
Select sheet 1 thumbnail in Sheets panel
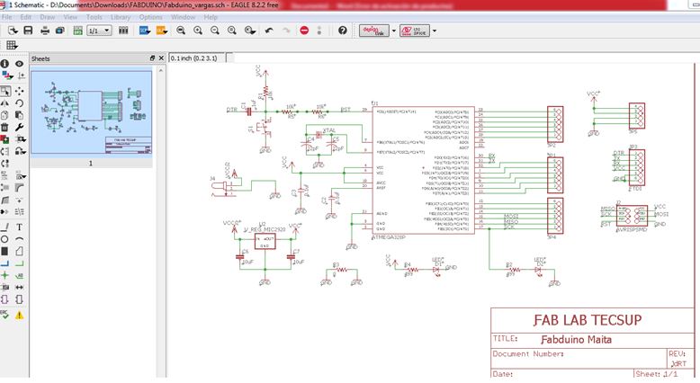point(90,111)
